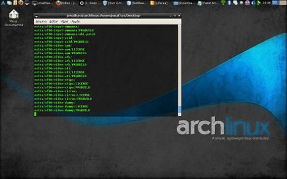Image resolution: width=287 pixels, height=179 pixels.
Task: Minimize the terminal window
Action: [171, 16]
